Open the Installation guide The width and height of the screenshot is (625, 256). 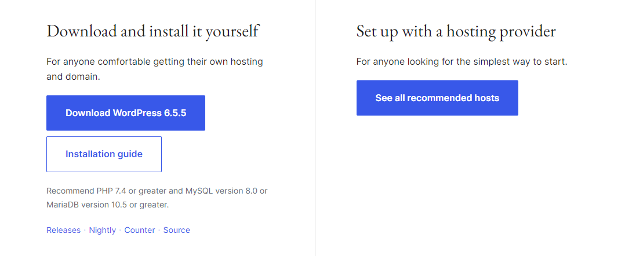104,154
